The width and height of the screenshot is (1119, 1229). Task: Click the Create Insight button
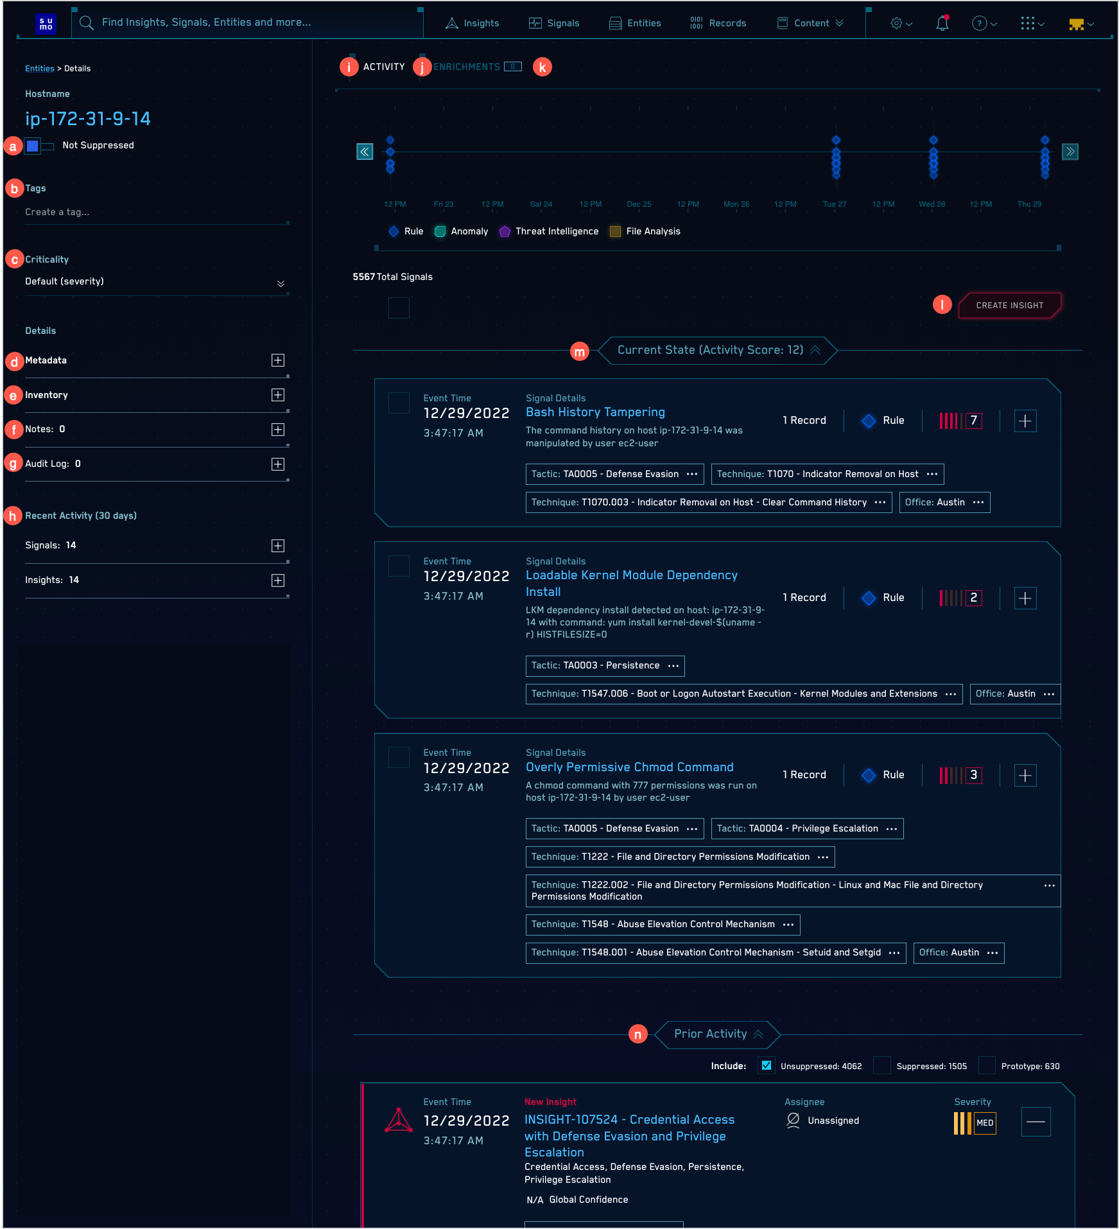(x=1010, y=305)
